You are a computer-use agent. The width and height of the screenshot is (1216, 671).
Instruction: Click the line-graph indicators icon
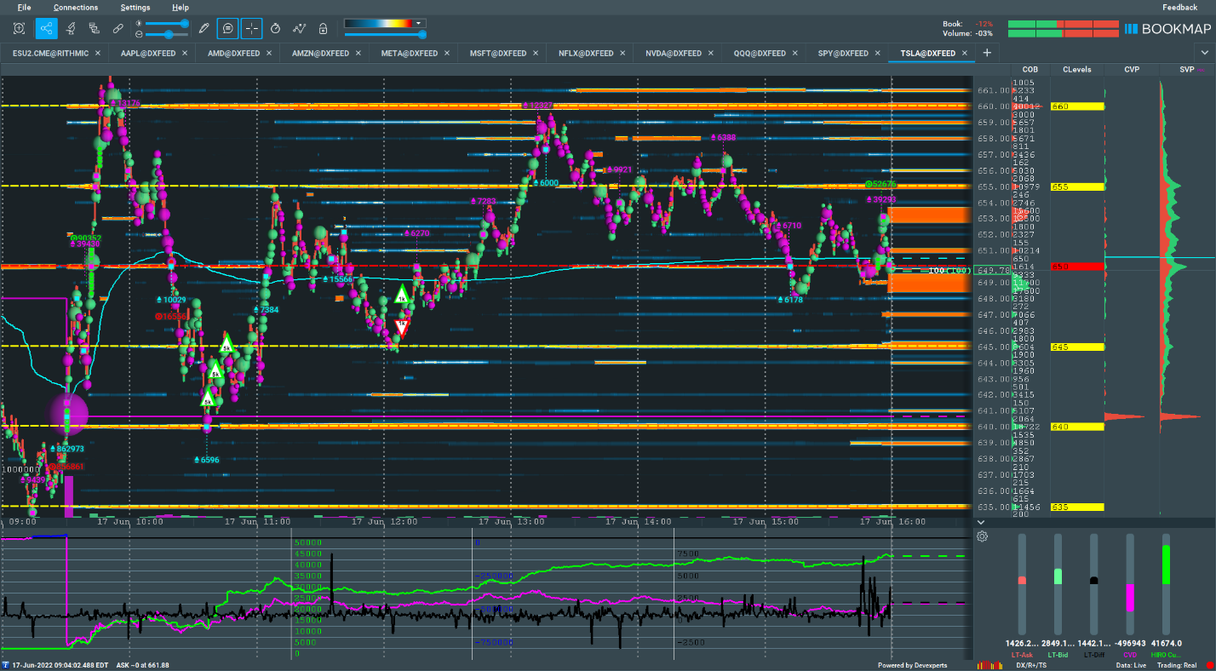(x=299, y=28)
